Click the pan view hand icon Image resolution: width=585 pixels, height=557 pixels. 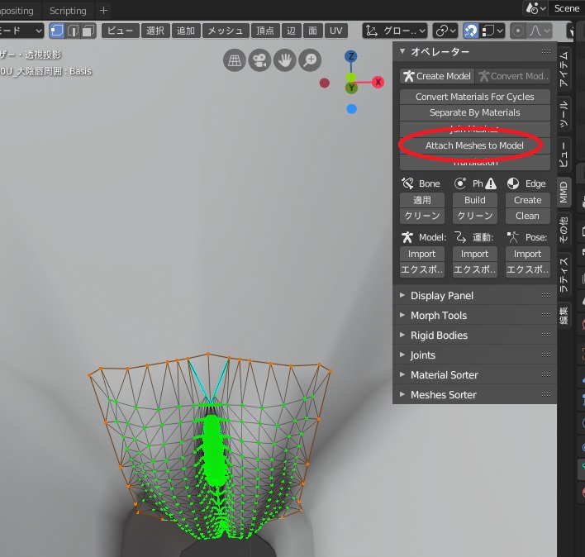pos(285,60)
